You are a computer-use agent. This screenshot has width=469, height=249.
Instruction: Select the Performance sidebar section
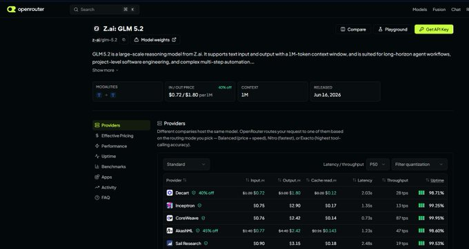[x=121, y=146]
